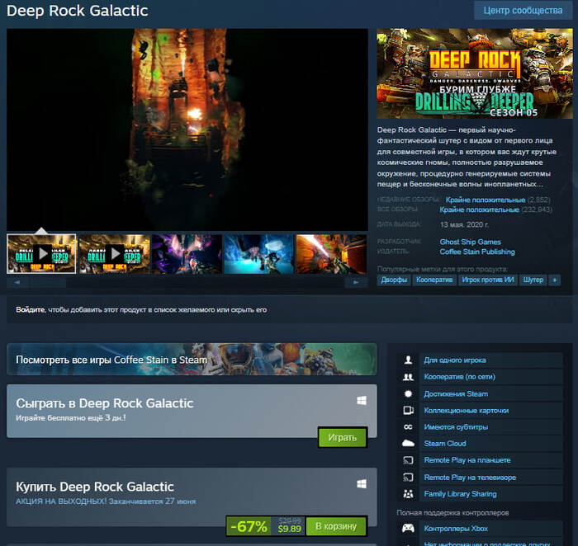Add game to cart with В корзину
The height and width of the screenshot is (546, 578).
coord(336,526)
